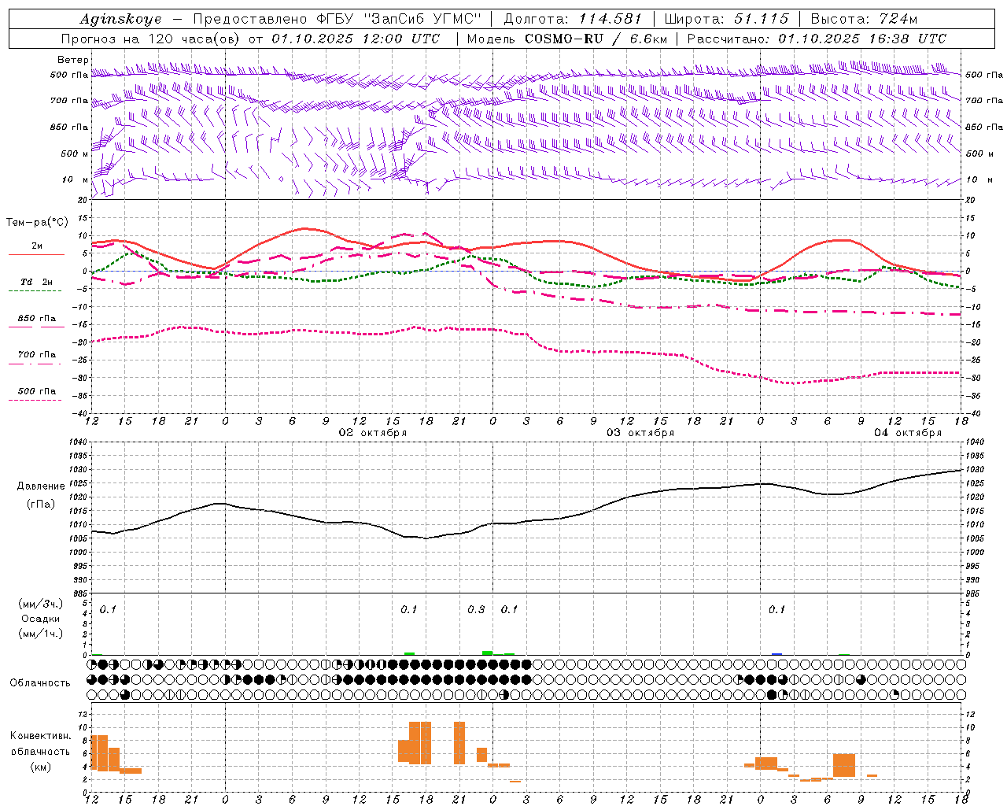
Task: Click the "(км)" unit under convective label
Action: click(x=41, y=767)
